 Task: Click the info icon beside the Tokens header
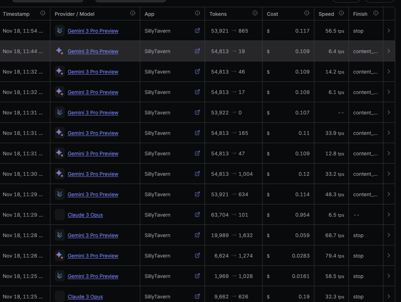[255, 13]
